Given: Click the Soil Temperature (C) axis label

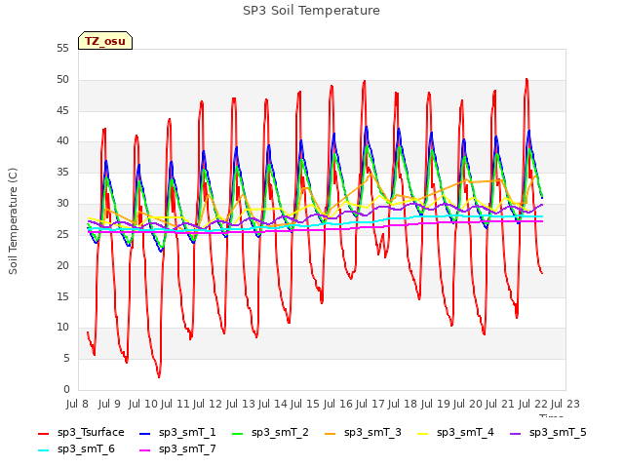Looking at the screenshot, I should click(x=13, y=221).
